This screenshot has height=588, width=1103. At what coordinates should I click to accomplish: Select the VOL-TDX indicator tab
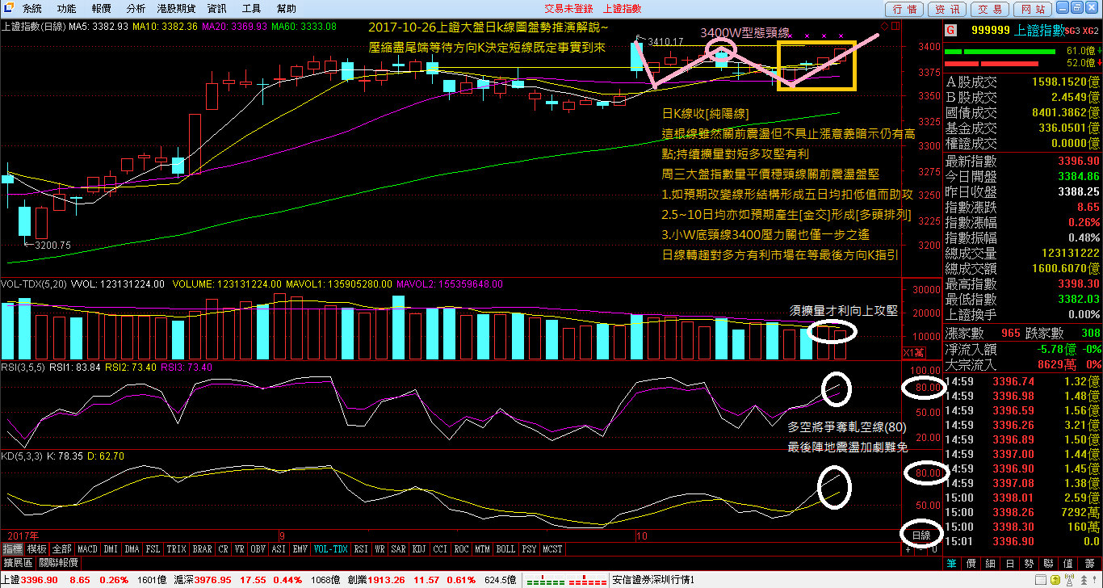tap(330, 549)
